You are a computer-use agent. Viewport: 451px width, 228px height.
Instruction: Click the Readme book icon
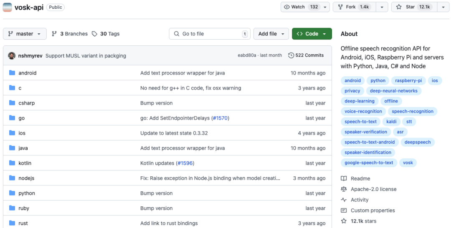[x=344, y=178]
